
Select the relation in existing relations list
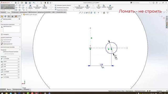point(8,27)
